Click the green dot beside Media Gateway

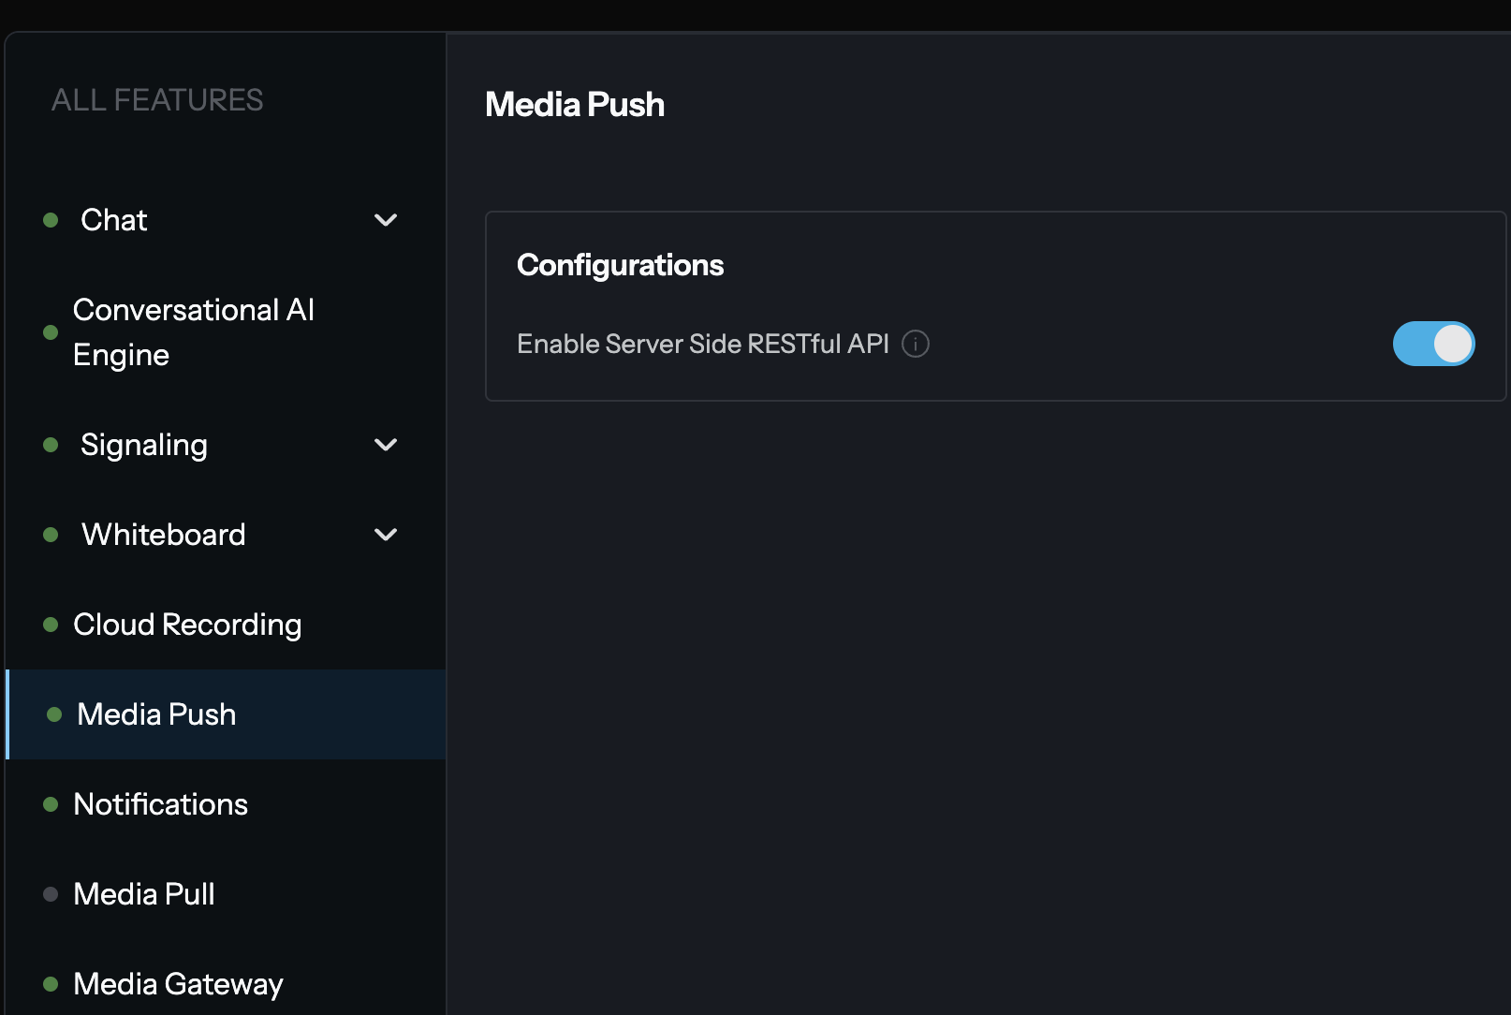coord(51,984)
